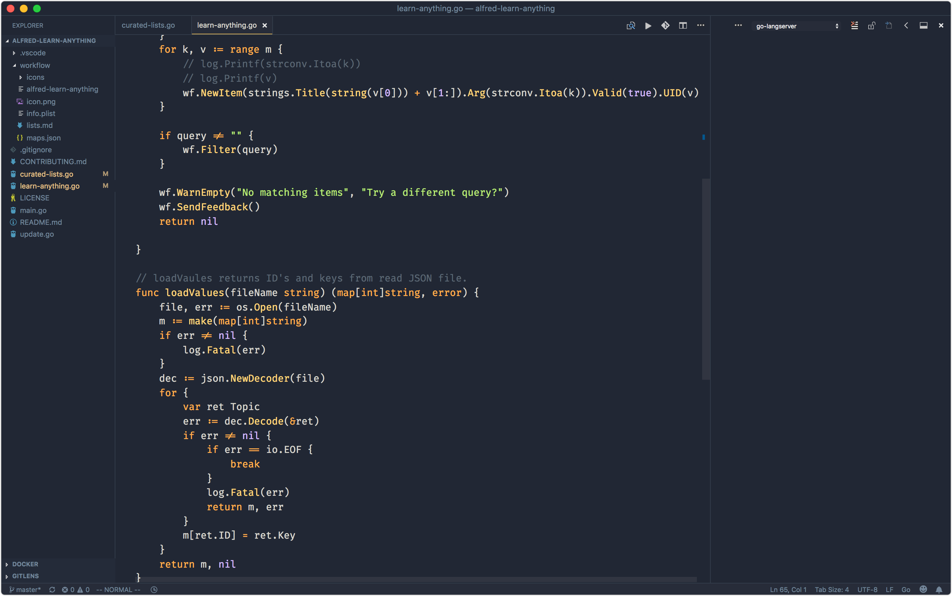The image size is (952, 596).
Task: Click the left chevron in output panel
Action: (906, 26)
